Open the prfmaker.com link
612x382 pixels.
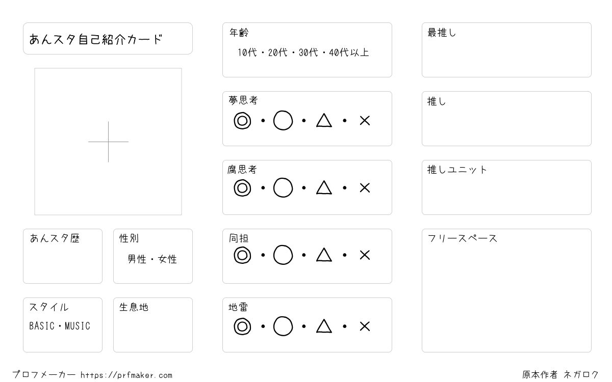pyautogui.click(x=126, y=375)
